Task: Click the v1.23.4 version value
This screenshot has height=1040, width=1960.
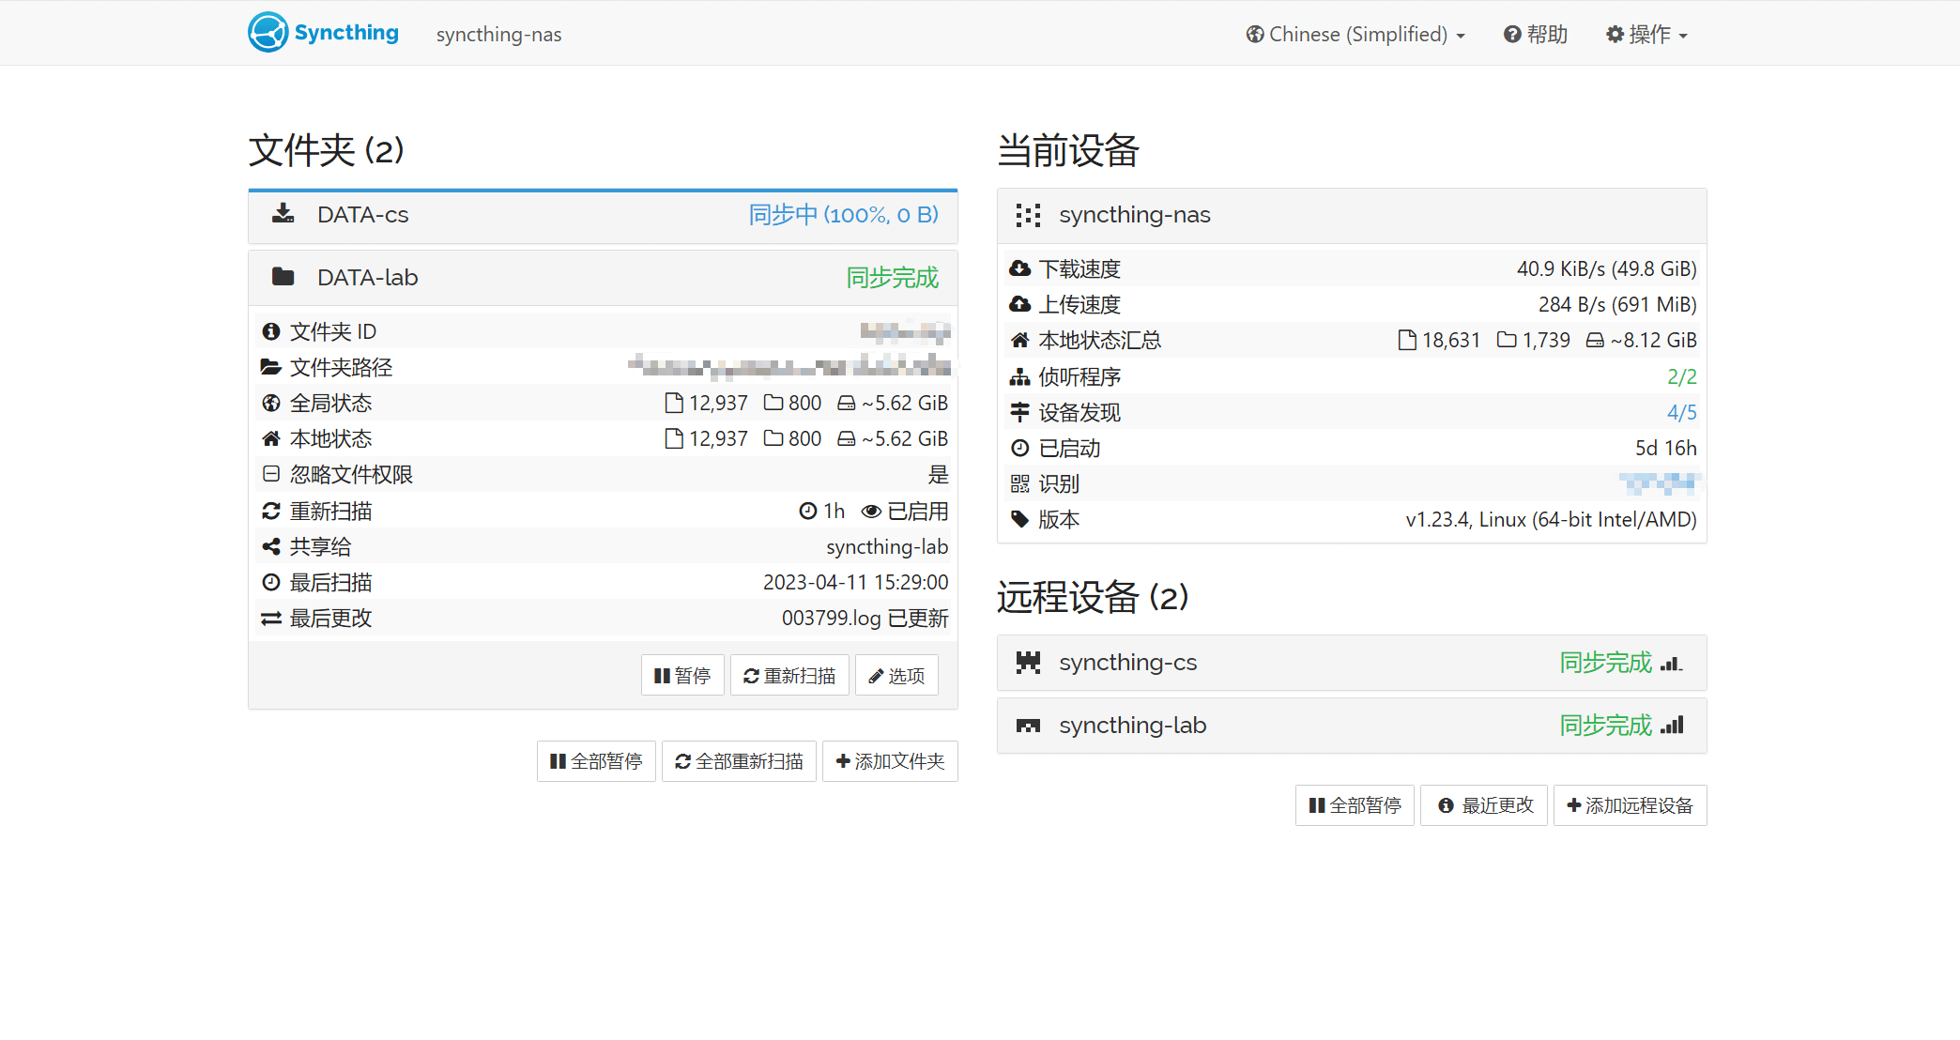Action: [1551, 520]
